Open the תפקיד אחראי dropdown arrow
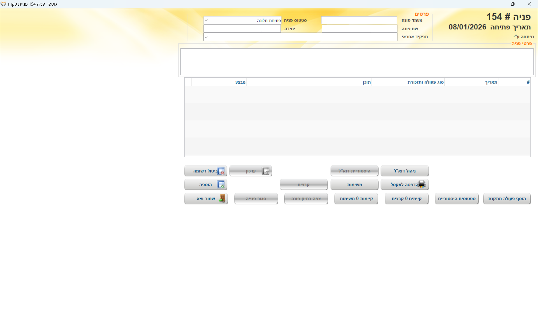The image size is (538, 319). coord(206,37)
